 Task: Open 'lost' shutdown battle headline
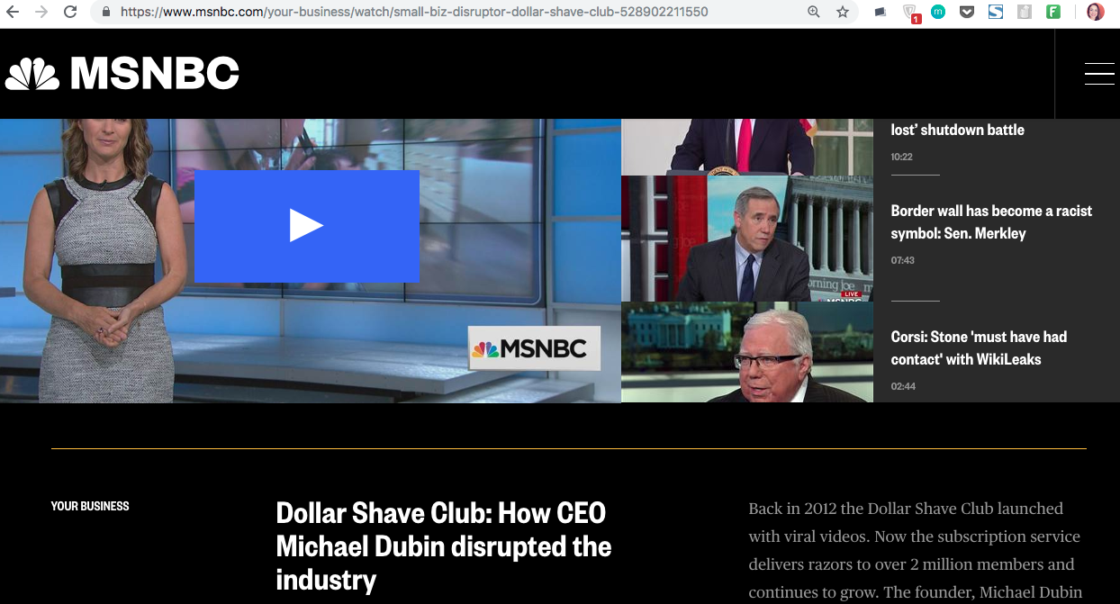[x=957, y=130]
